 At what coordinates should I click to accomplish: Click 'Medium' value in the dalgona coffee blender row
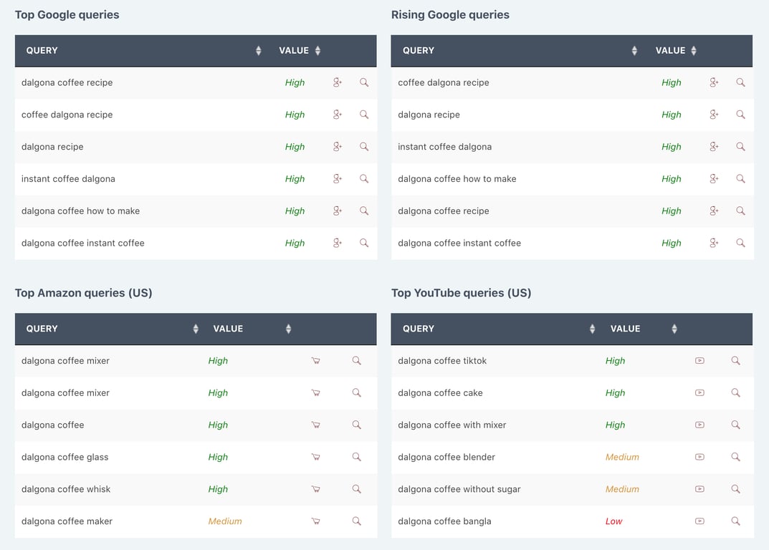coord(622,457)
